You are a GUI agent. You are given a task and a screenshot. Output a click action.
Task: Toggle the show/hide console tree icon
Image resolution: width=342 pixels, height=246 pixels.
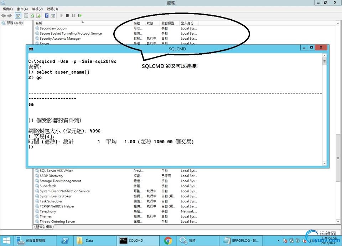(18, 15)
